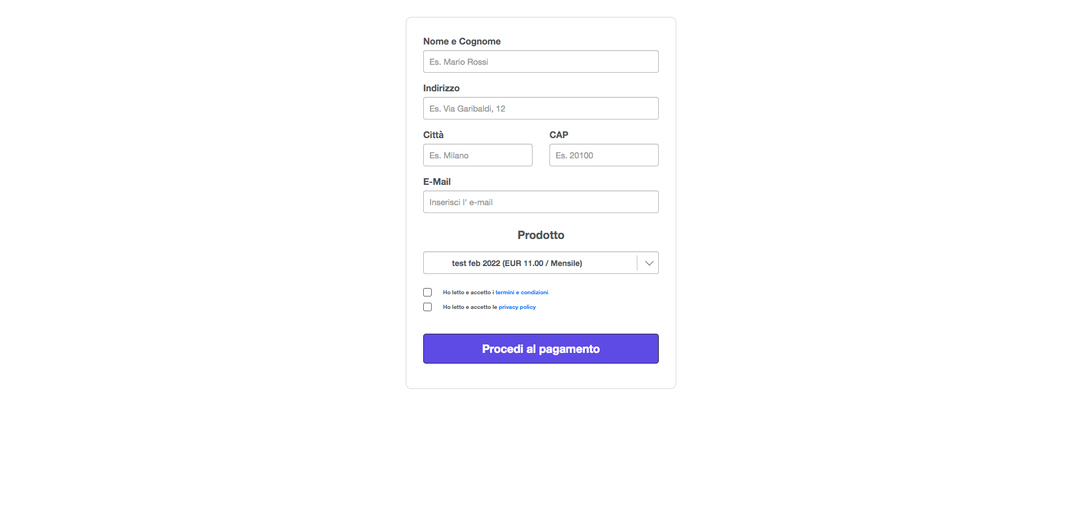Click the 'Indirizzo' field label
This screenshot has height=531, width=1082.
tap(441, 88)
